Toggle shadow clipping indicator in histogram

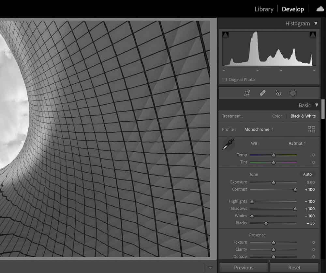click(x=225, y=35)
